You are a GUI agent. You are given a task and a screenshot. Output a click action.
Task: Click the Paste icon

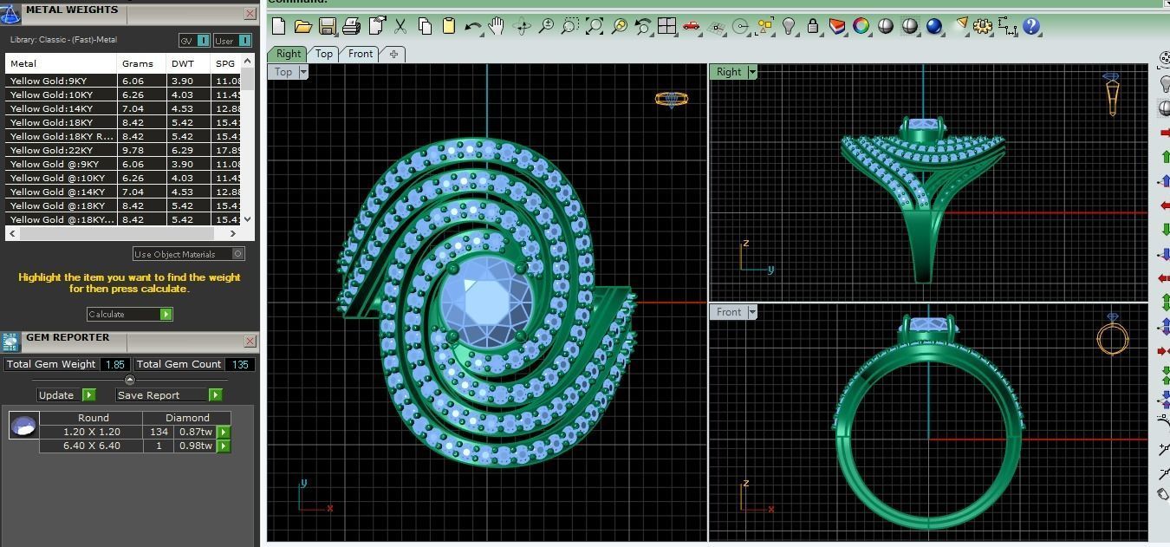click(449, 26)
